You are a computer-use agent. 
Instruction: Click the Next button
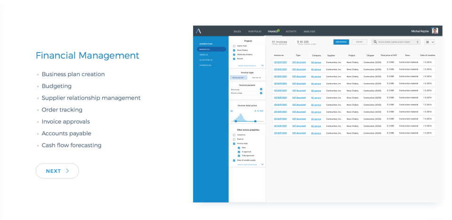[57, 171]
